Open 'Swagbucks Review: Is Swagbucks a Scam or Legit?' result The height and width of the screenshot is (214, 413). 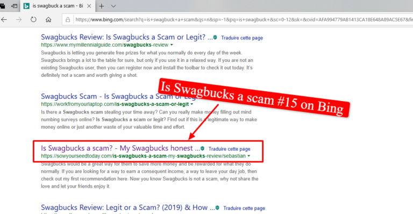127,37
